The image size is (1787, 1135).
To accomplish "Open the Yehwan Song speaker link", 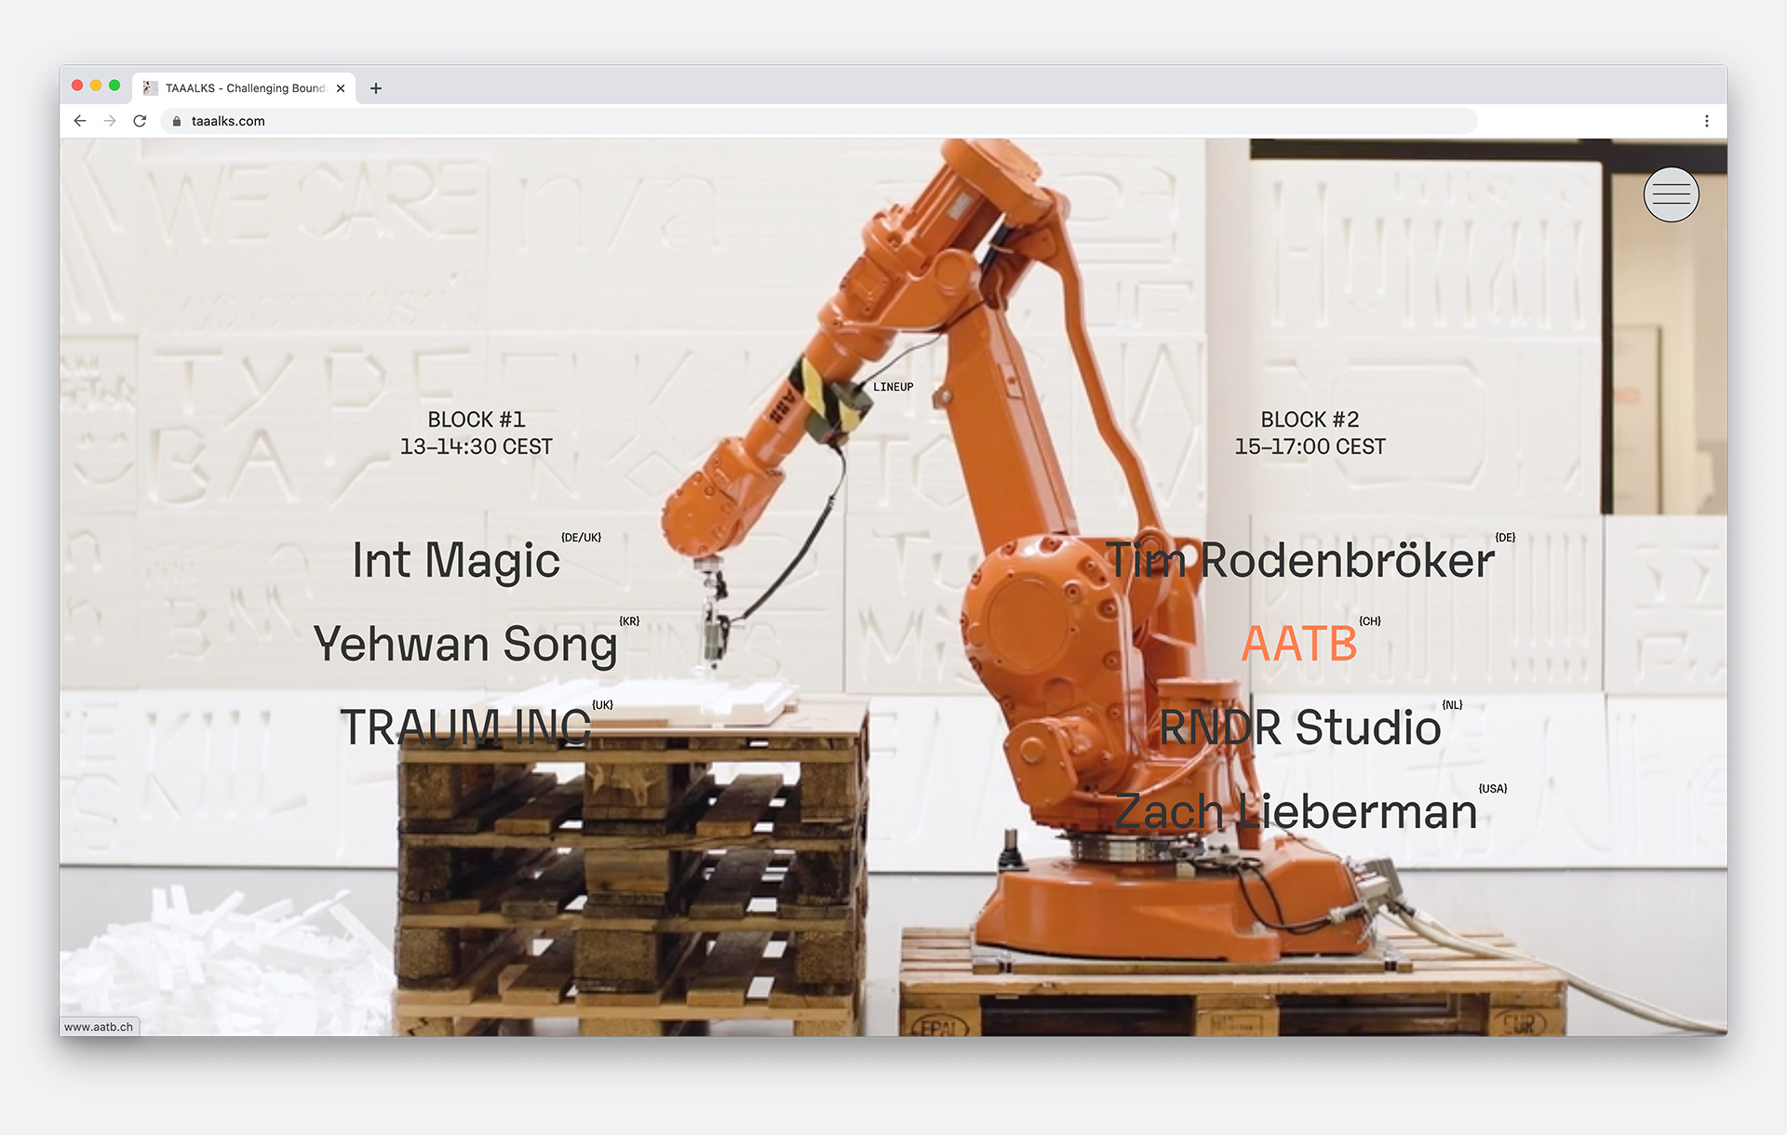I will coord(465,644).
